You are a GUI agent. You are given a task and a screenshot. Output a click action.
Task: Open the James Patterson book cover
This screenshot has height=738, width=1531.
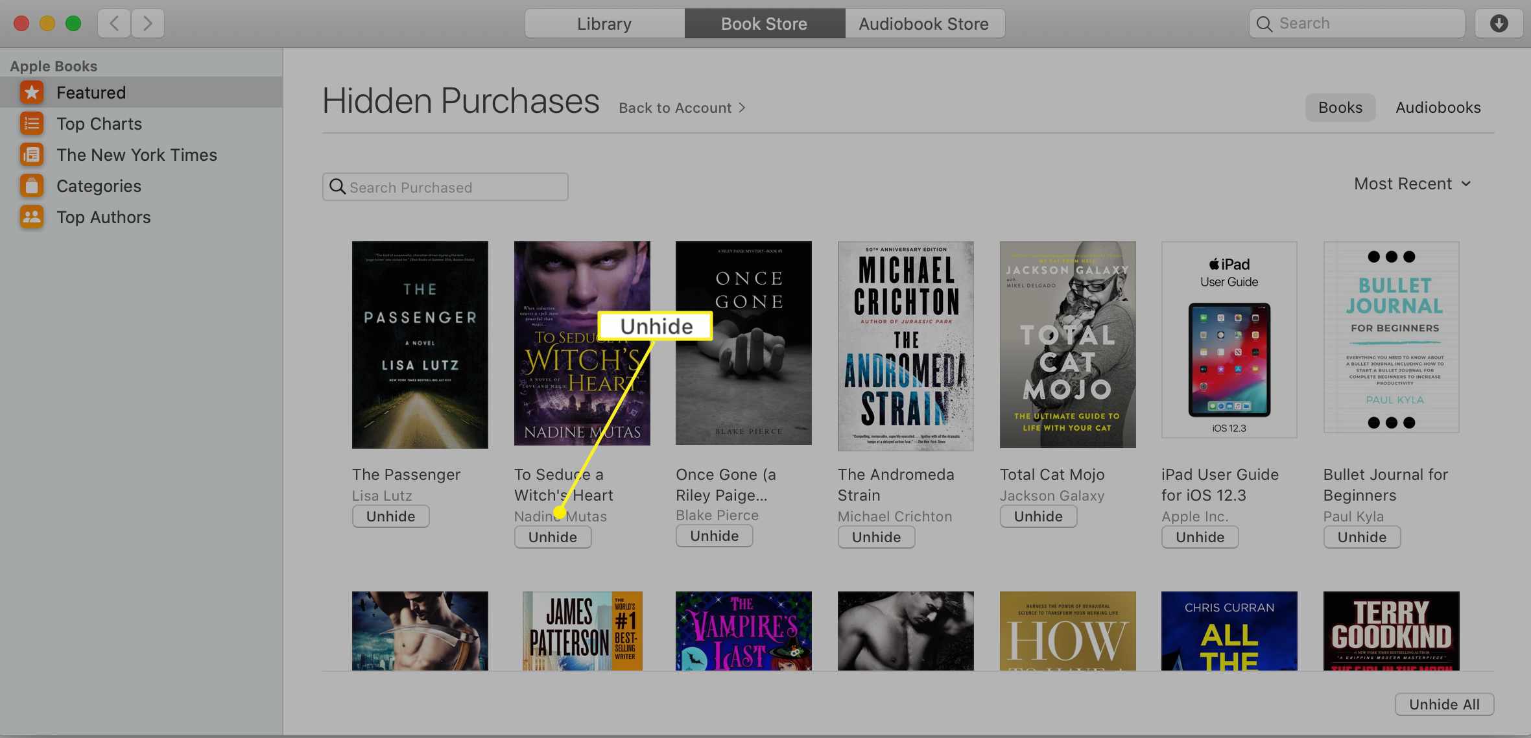pos(582,631)
